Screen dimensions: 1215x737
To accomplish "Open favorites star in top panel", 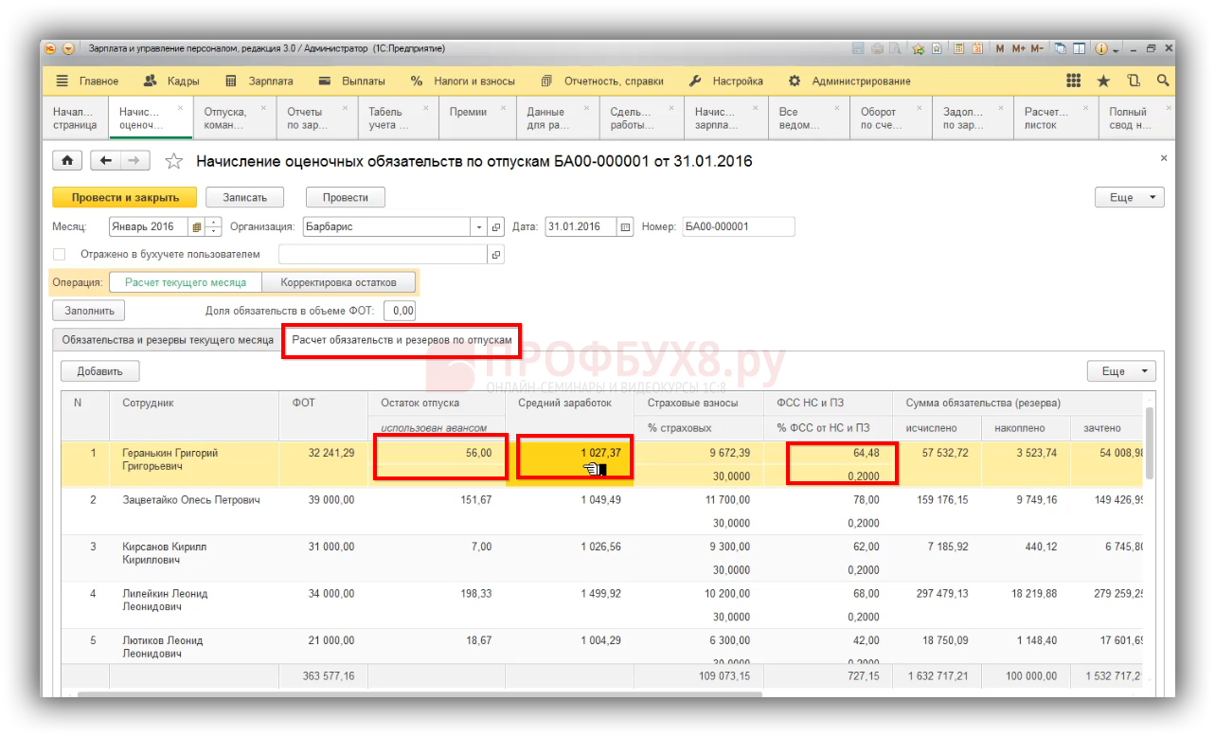I will click(x=1103, y=81).
